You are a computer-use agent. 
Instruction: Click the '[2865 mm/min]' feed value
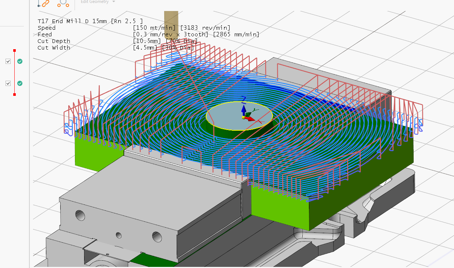[x=236, y=35]
